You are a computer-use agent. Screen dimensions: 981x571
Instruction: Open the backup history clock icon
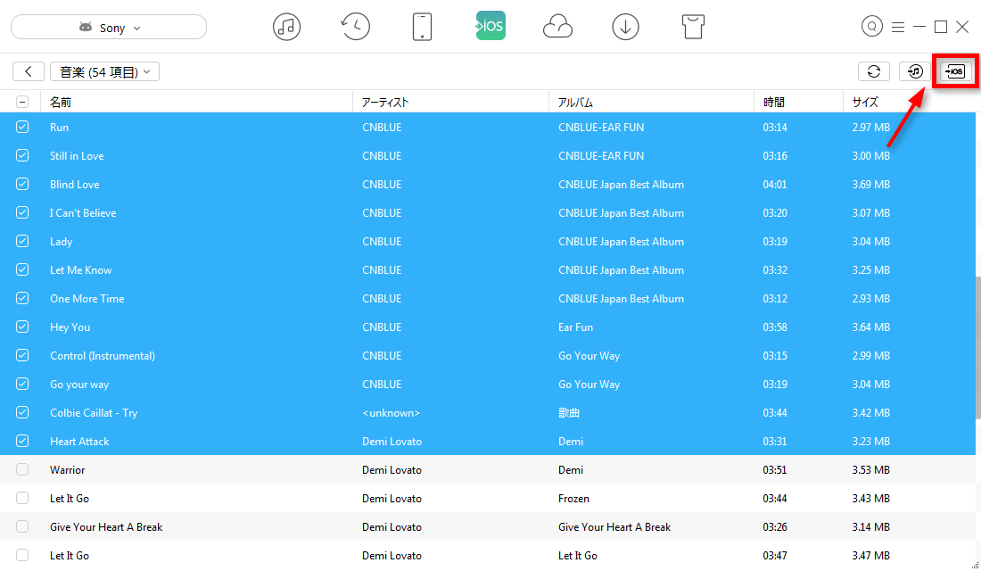355,27
